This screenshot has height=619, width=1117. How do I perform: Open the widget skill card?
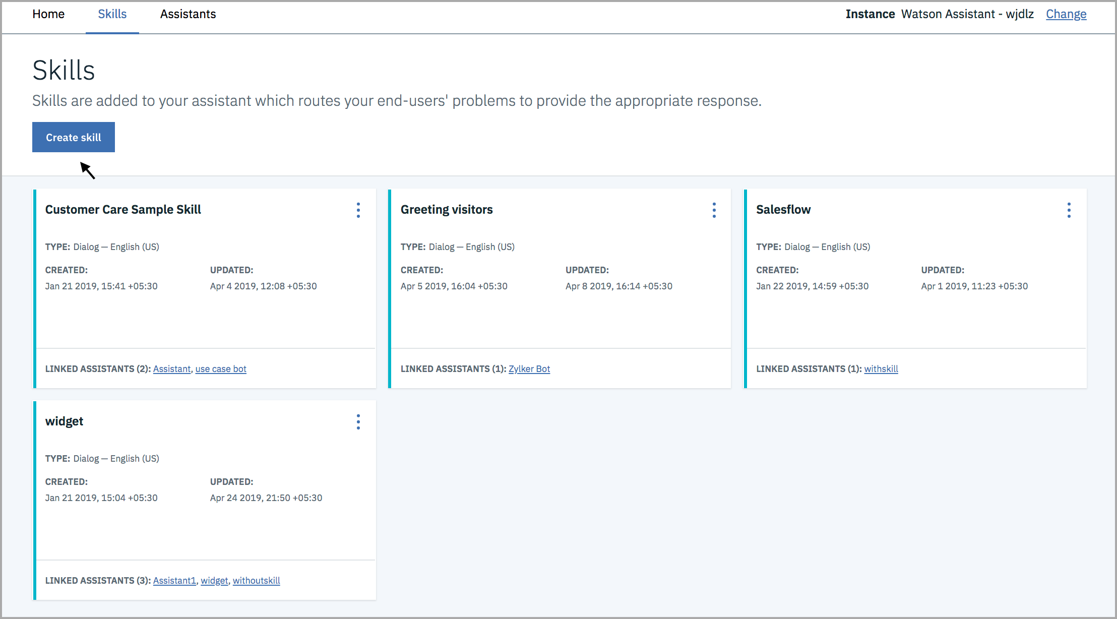[x=65, y=421]
